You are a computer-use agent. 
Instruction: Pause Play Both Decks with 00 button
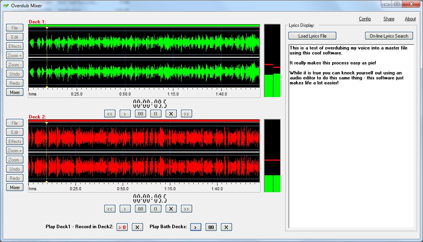(x=211, y=227)
